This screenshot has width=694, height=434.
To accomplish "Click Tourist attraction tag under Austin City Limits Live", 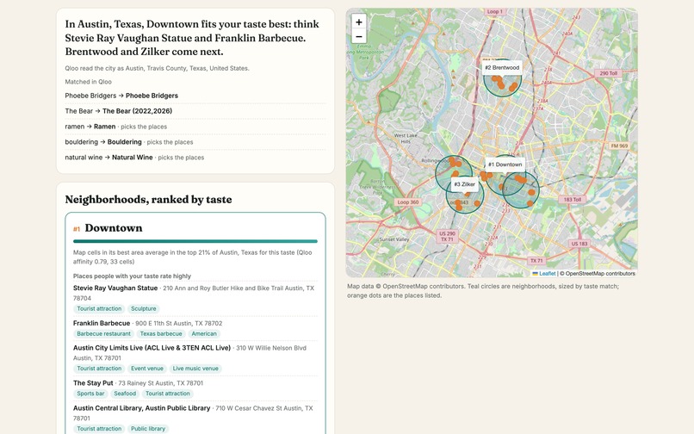I will [99, 369].
